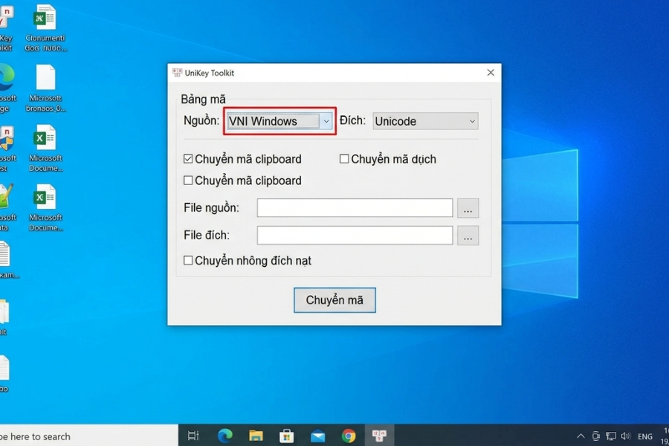Open the Mail app from the taskbar
The image size is (669, 446).
tap(317, 436)
